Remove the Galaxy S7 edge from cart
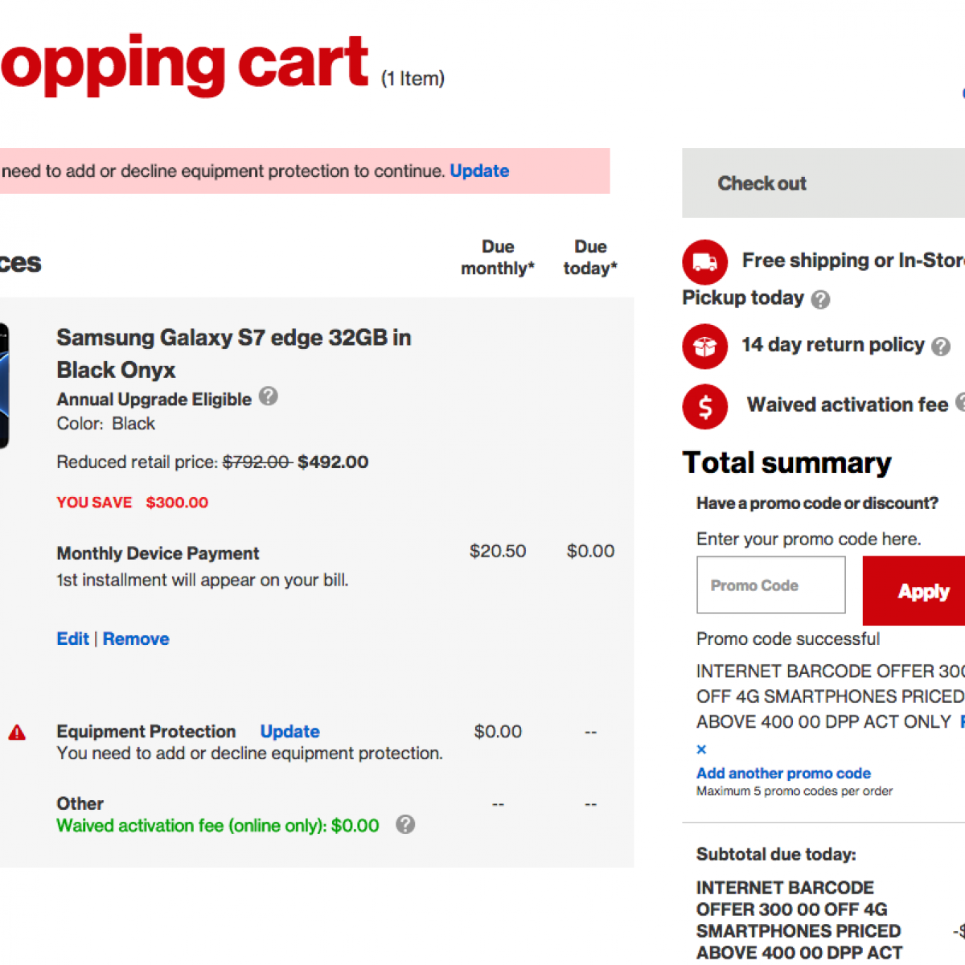 coord(136,639)
